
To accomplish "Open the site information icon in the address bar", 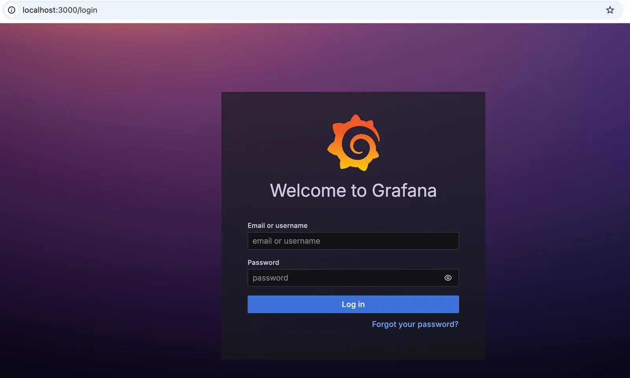I will (x=12, y=10).
